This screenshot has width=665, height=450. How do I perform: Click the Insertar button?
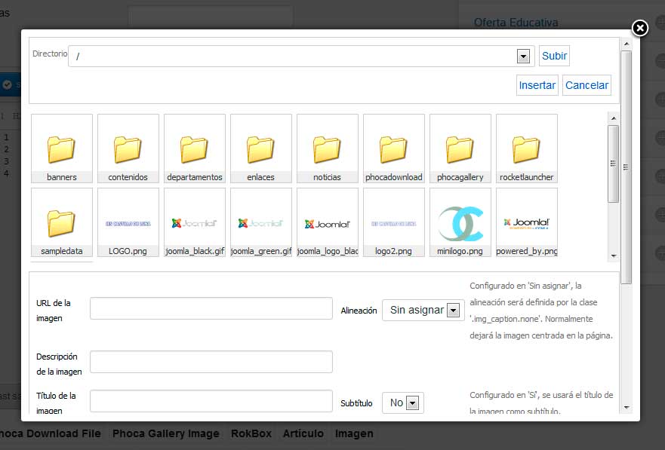(x=537, y=85)
